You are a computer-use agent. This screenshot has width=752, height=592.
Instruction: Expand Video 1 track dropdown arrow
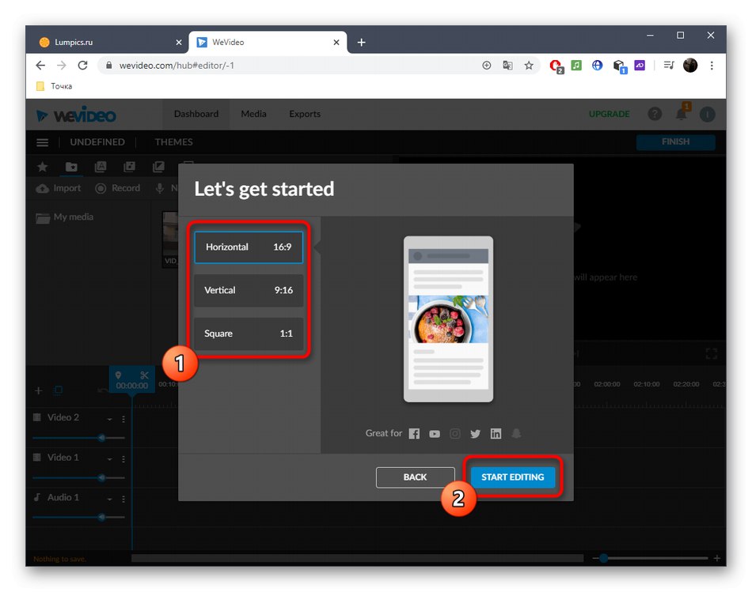[x=110, y=459]
